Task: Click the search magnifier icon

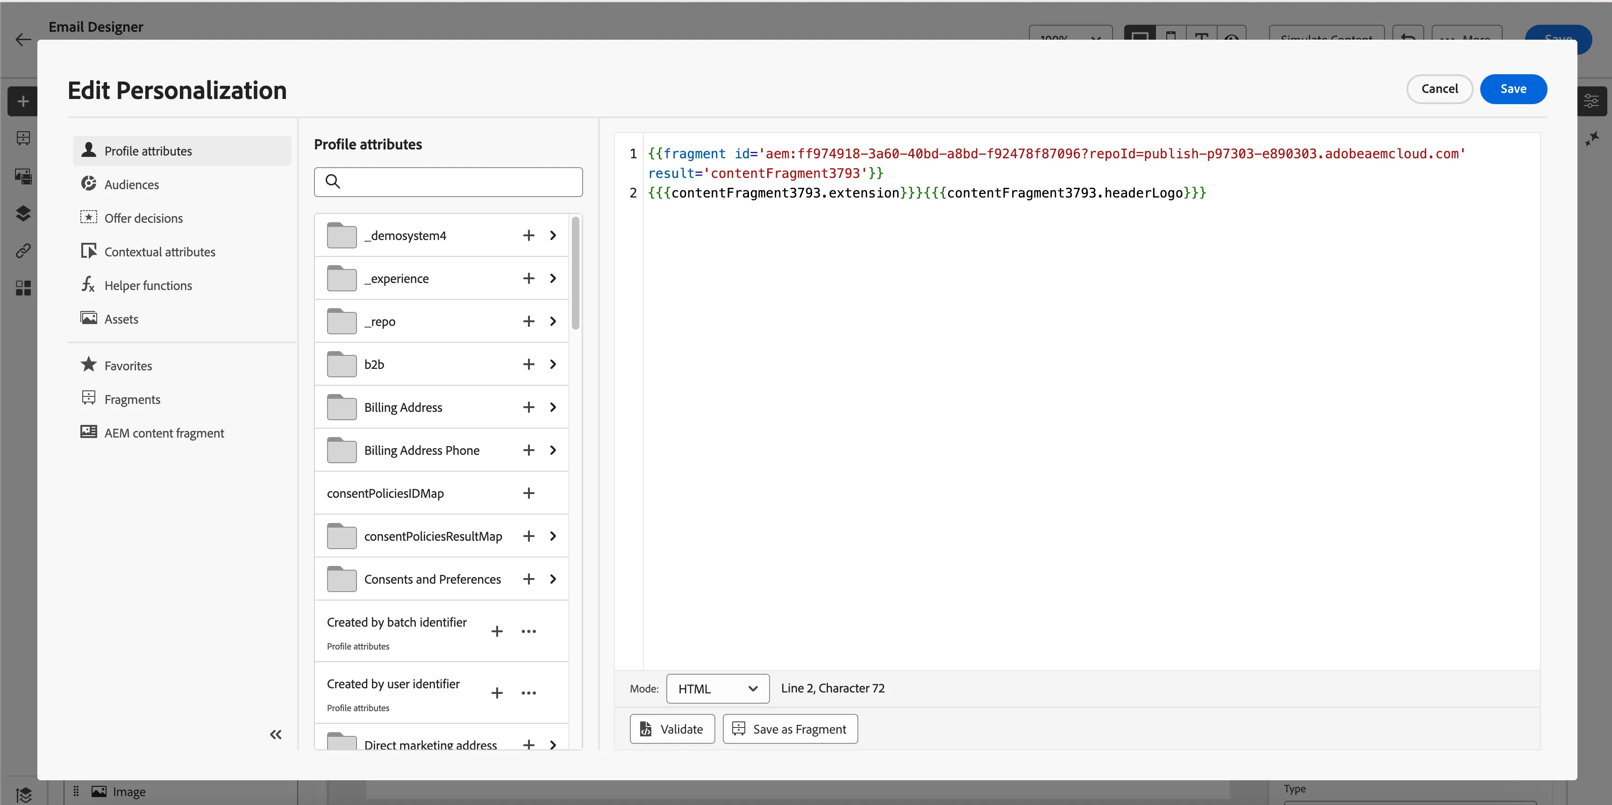Action: (x=333, y=181)
